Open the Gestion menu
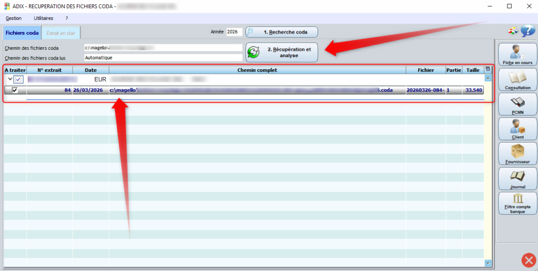Screen dimensions: 538x271 coord(14,18)
